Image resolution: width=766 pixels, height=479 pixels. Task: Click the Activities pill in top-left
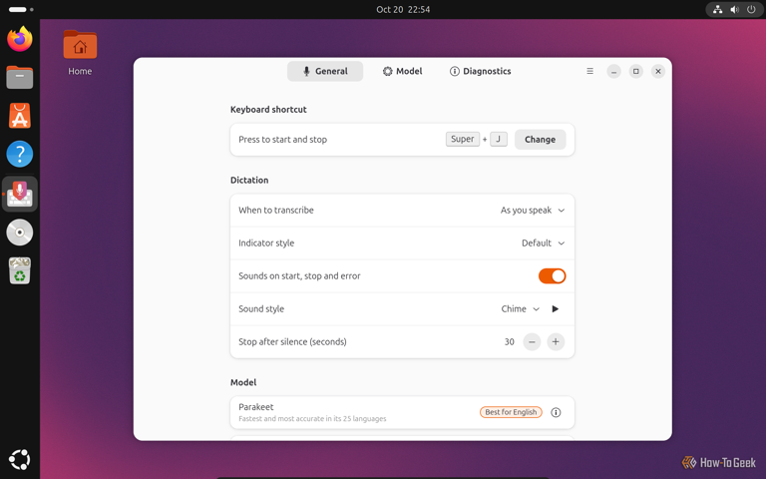[21, 9]
